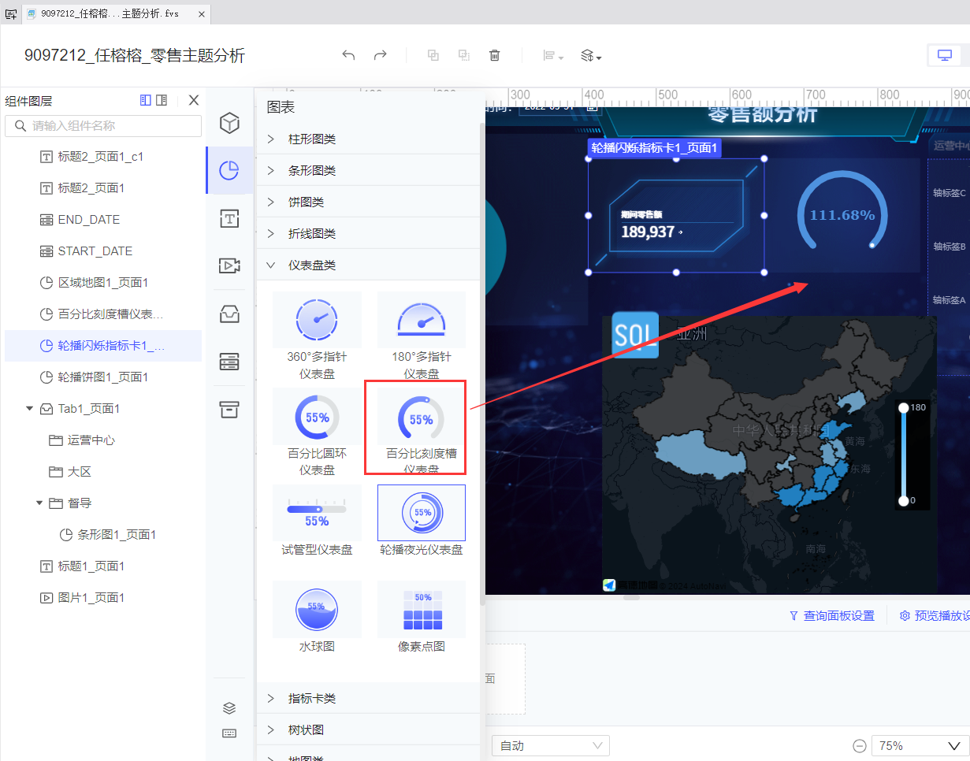Pick the 像素点图 thumbnail
The width and height of the screenshot is (970, 761).
(x=422, y=609)
